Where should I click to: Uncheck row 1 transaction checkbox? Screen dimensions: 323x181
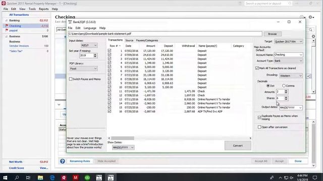pos(110,50)
